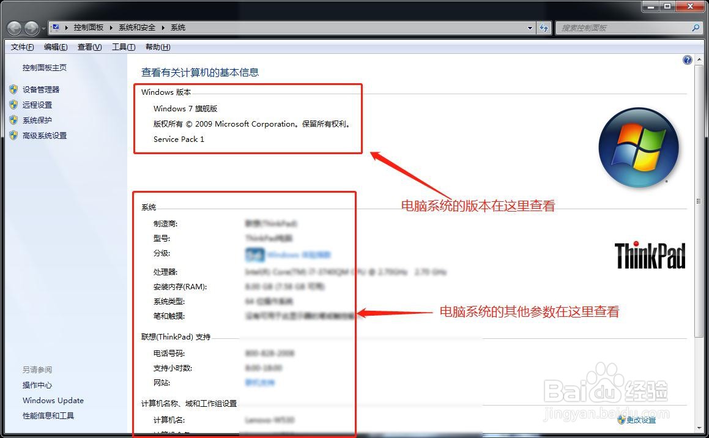
Task: Click the Control Panel icon in the address bar
Action: click(x=56, y=28)
